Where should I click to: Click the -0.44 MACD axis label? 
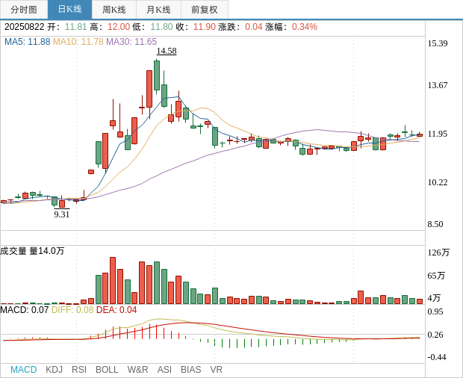pos(437,357)
